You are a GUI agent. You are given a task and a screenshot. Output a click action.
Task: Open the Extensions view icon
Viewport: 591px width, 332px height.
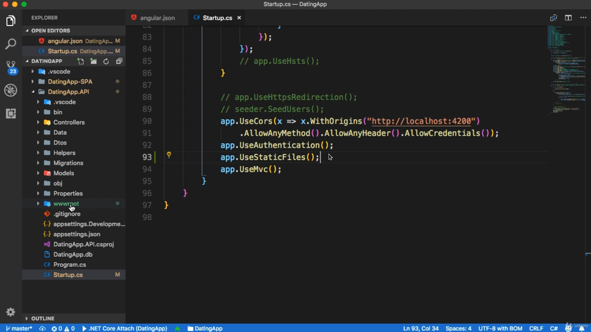pos(11,113)
